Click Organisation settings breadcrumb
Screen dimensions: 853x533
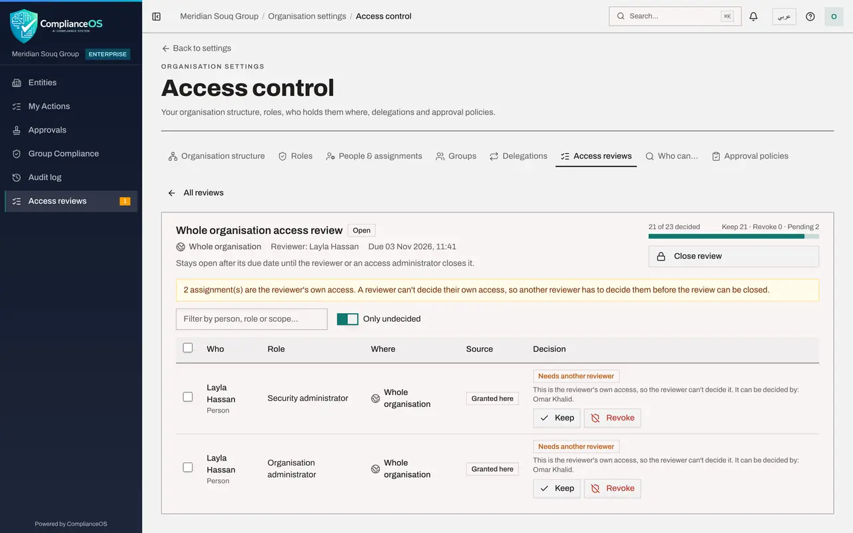tap(307, 16)
